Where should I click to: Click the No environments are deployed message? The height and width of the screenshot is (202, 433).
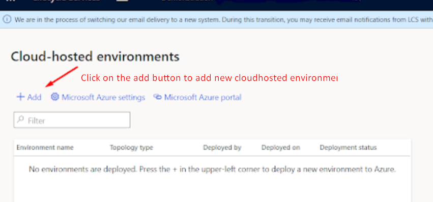[212, 169]
